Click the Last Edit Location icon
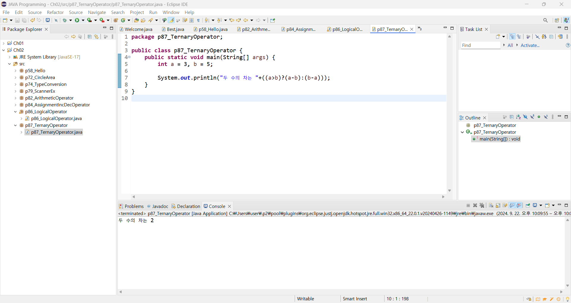The height and width of the screenshot is (303, 571). 232,20
